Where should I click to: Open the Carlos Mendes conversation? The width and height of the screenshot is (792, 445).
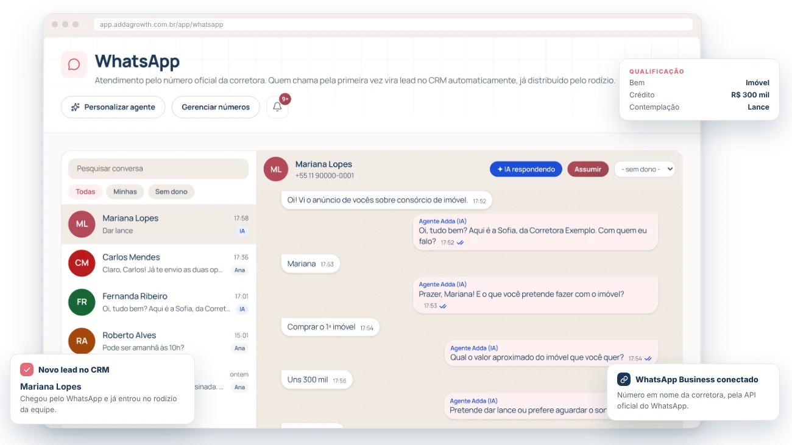[x=158, y=263]
